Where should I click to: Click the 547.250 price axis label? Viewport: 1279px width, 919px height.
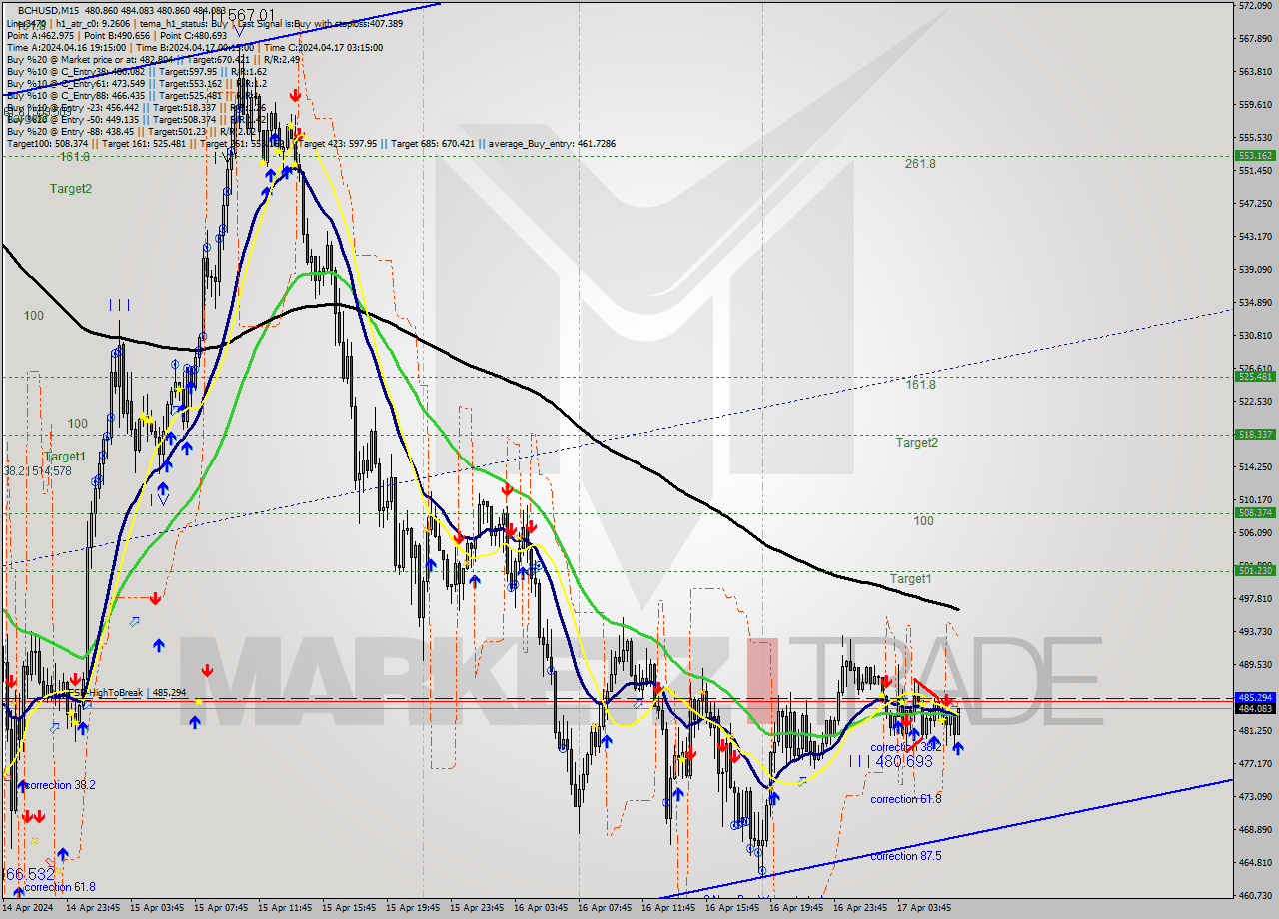tap(1255, 203)
